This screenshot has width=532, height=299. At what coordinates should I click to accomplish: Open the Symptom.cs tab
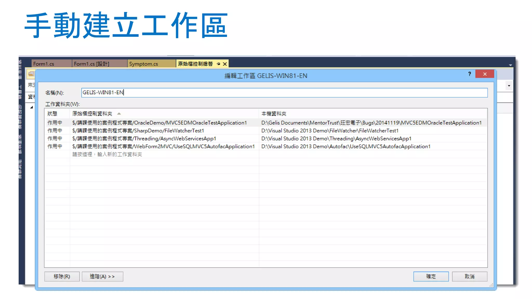(143, 64)
